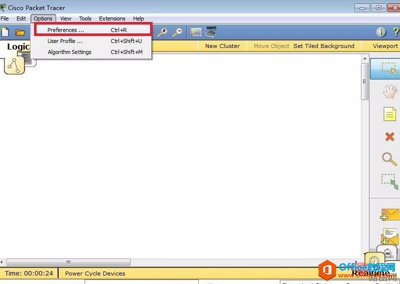Click the zoom reset magnifier icon
The image size is (400, 284).
pos(162,32)
